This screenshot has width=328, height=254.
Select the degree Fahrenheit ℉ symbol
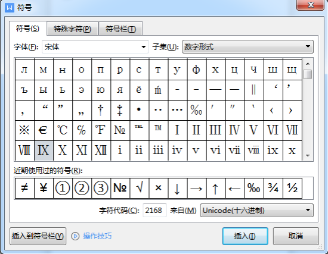(101, 130)
